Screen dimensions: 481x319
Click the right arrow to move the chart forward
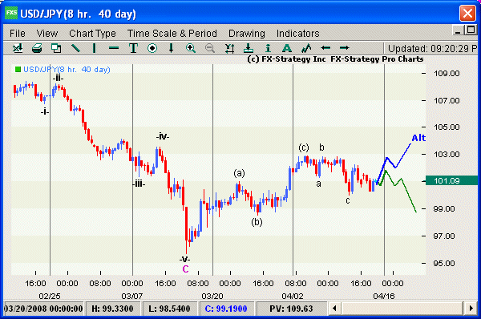[345, 48]
